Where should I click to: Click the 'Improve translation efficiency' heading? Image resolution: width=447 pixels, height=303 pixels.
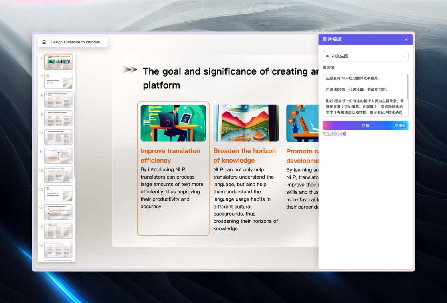tap(170, 155)
